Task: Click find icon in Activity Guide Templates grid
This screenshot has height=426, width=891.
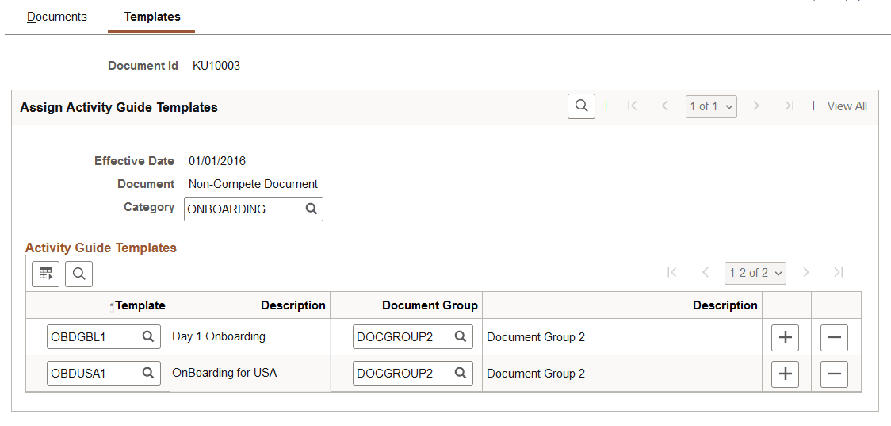Action: [x=78, y=274]
